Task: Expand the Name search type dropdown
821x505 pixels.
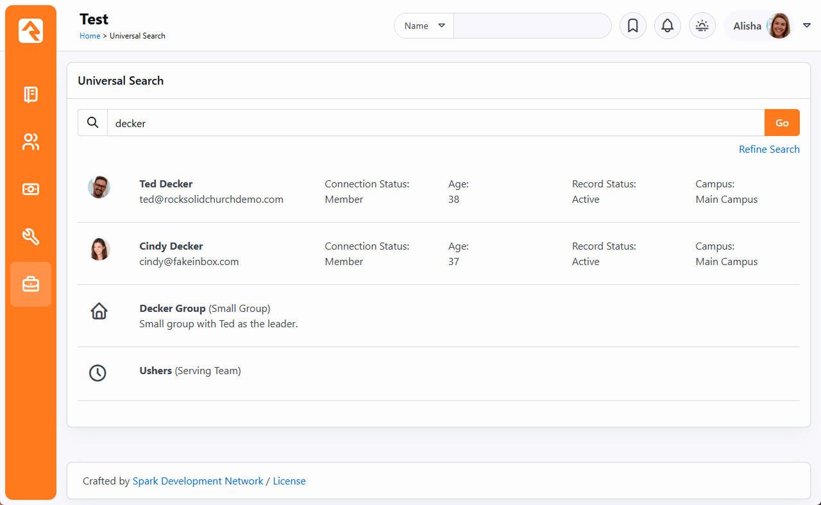Action: (x=424, y=26)
